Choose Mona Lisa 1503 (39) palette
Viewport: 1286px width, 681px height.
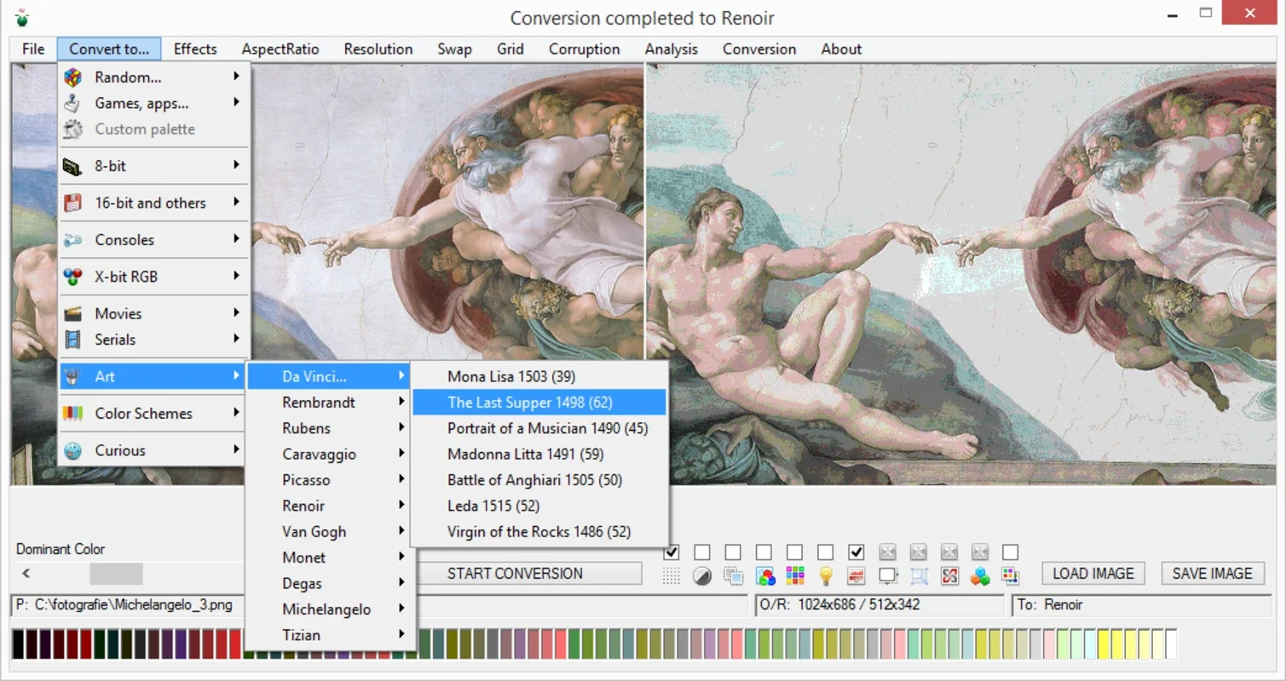pyautogui.click(x=539, y=376)
